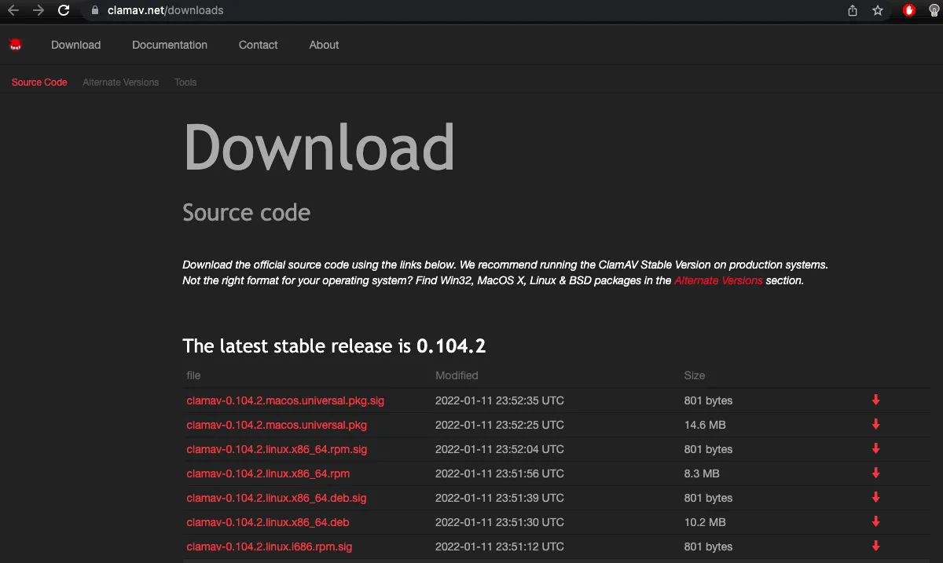Viewport: 943px width, 563px height.
Task: Click the share page icon in address bar
Action: [853, 10]
